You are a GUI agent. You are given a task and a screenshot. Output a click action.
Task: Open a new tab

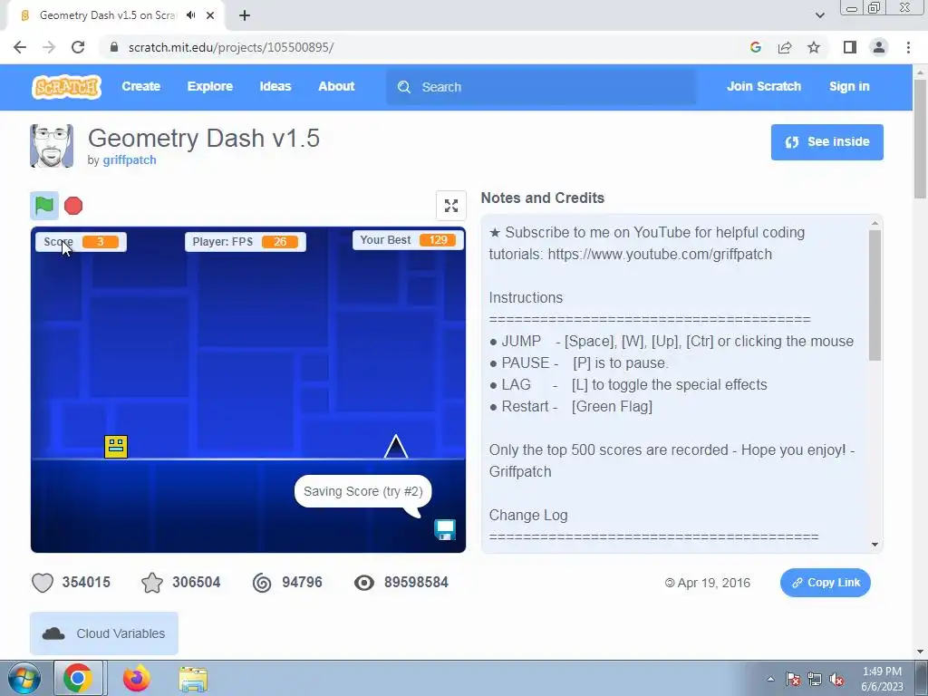[x=245, y=15]
